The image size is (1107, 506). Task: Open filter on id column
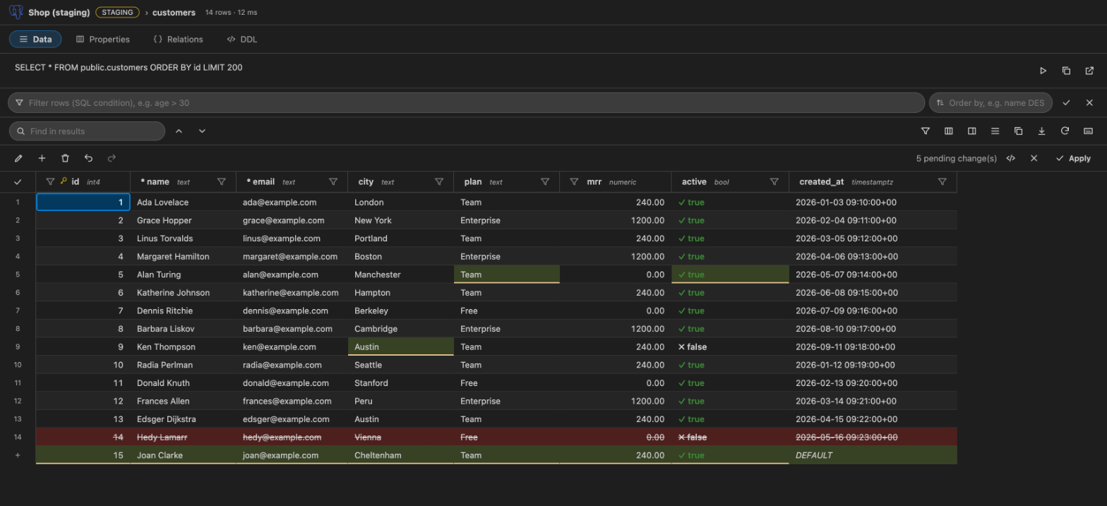(x=50, y=182)
